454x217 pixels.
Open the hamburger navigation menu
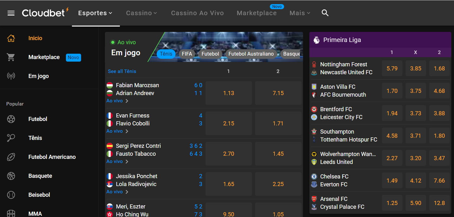point(11,13)
